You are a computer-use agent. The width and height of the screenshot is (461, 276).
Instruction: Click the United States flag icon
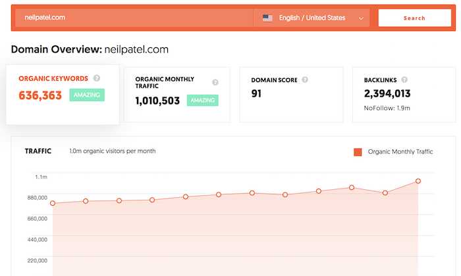pyautogui.click(x=267, y=18)
